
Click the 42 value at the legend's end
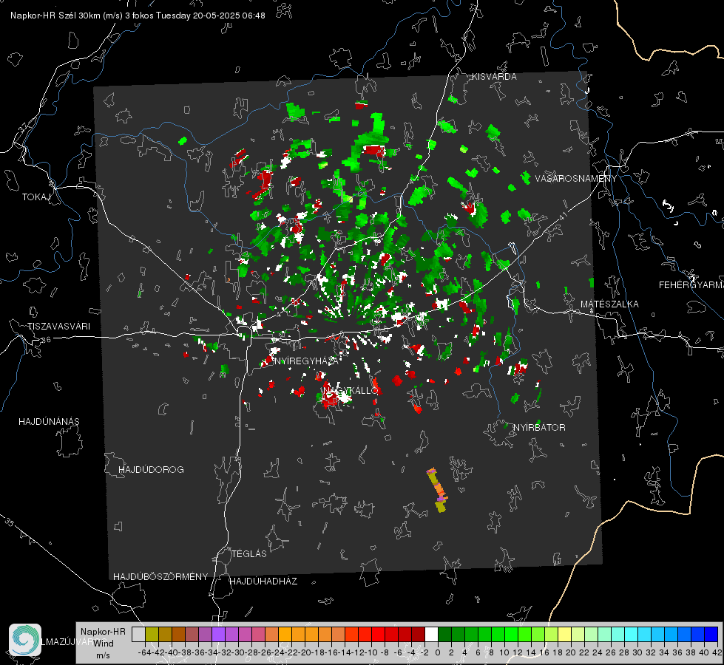click(x=717, y=652)
